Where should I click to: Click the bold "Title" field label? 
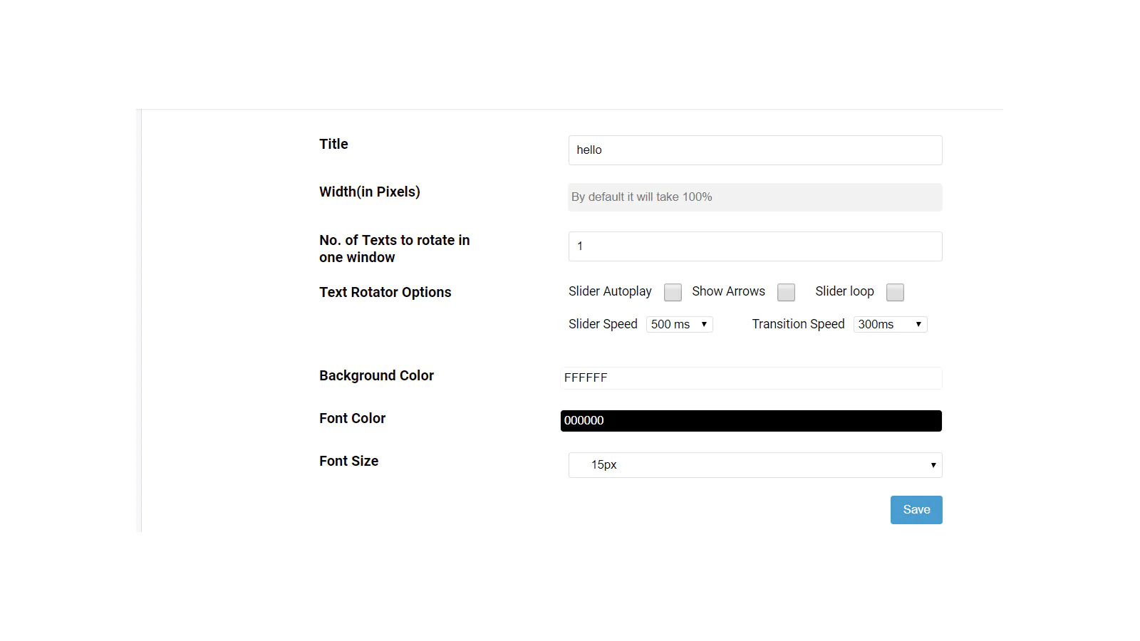[333, 144]
